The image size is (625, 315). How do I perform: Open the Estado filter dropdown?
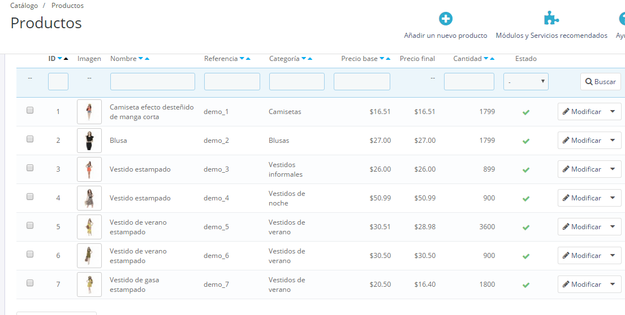click(525, 82)
